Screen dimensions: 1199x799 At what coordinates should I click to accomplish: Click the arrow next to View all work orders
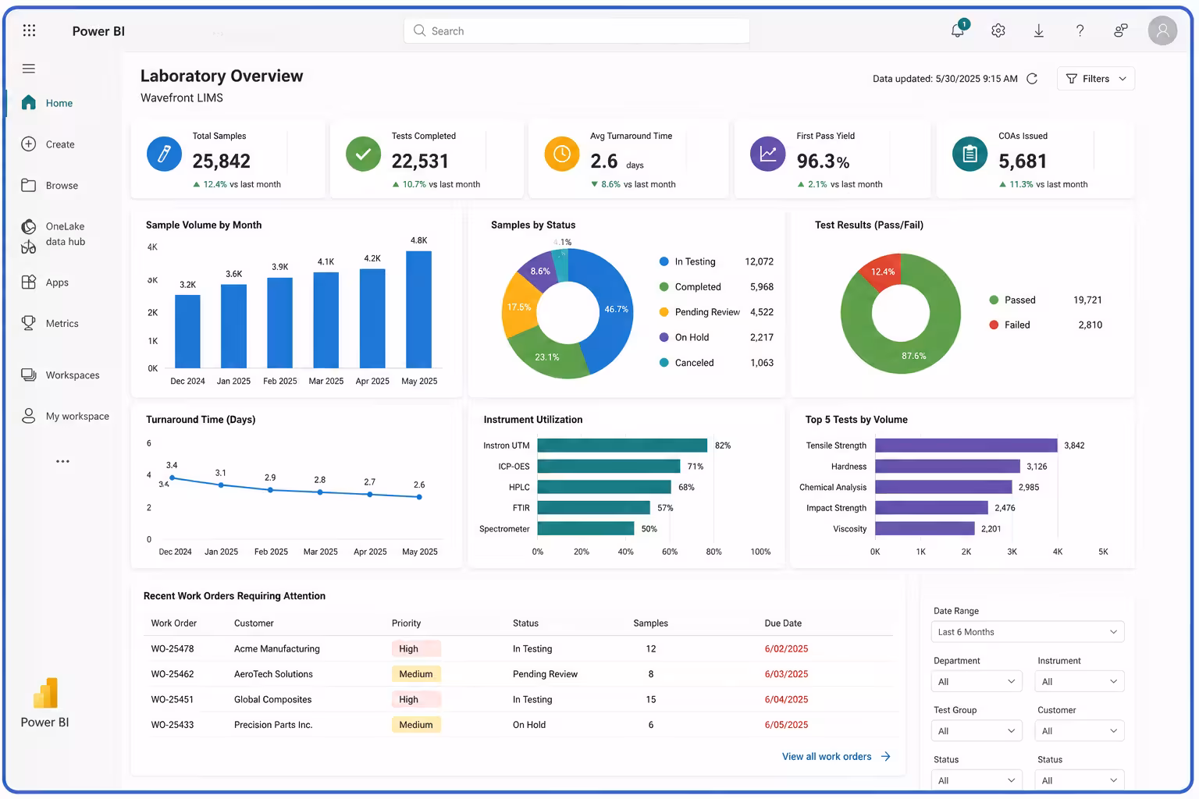(885, 756)
